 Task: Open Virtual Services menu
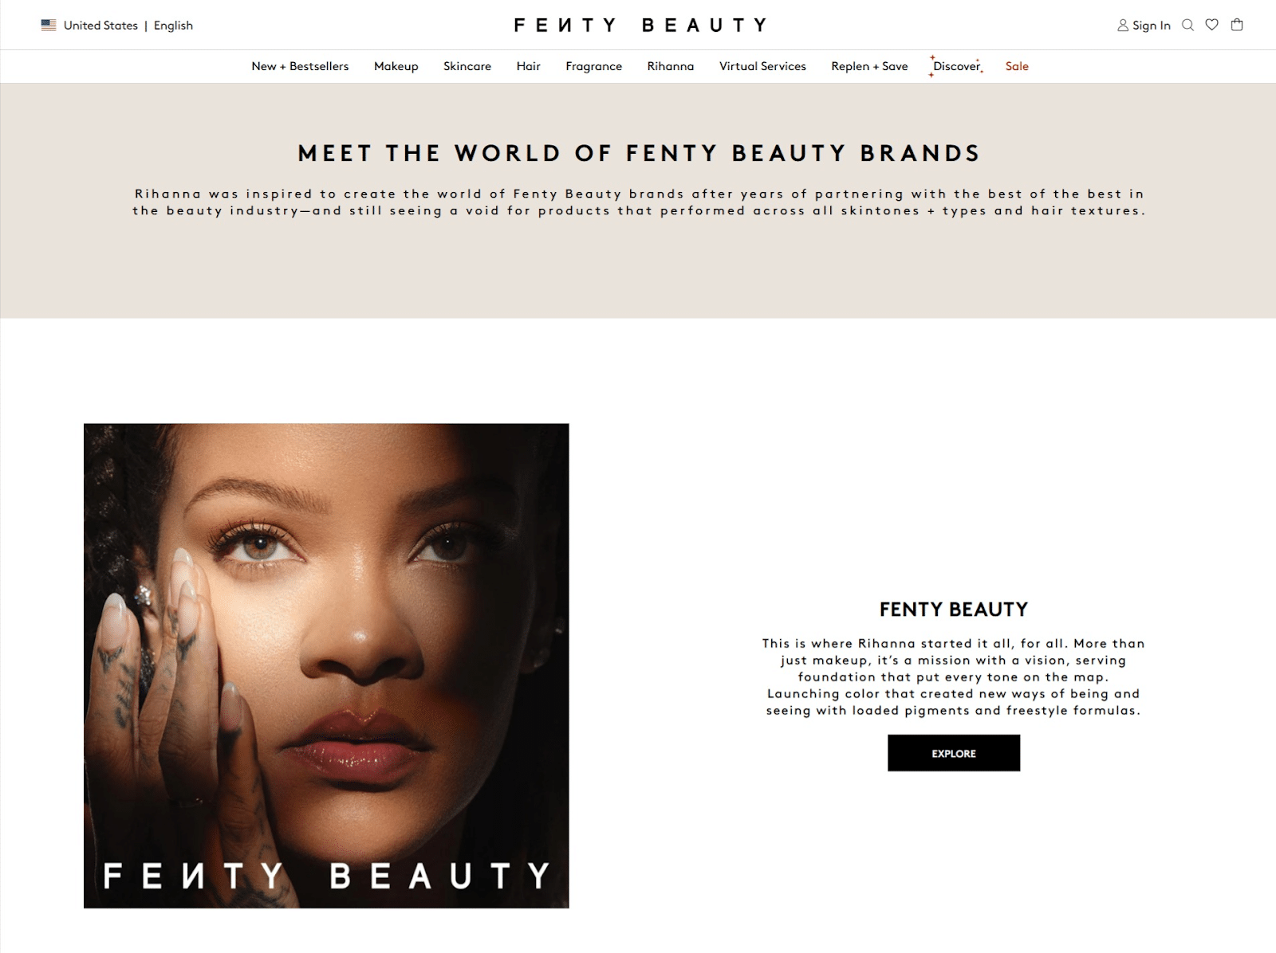pyautogui.click(x=762, y=66)
